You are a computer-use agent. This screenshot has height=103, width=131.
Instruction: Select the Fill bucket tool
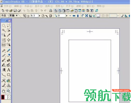click(x=4, y=65)
